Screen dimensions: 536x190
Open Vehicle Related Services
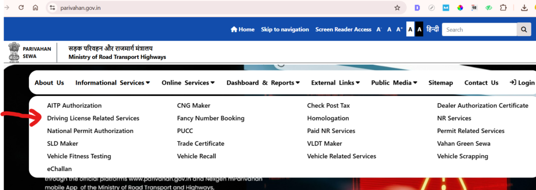(x=341, y=156)
